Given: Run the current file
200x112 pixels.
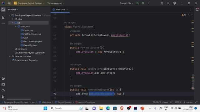Looking at the screenshot, I should click(137, 3).
